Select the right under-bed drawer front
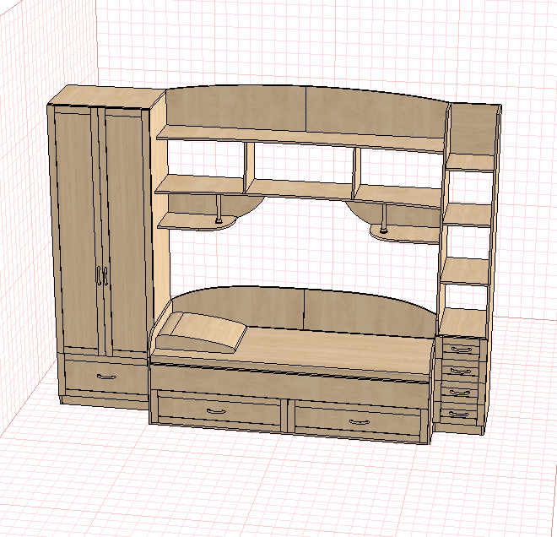The width and height of the screenshot is (557, 537). point(358,421)
